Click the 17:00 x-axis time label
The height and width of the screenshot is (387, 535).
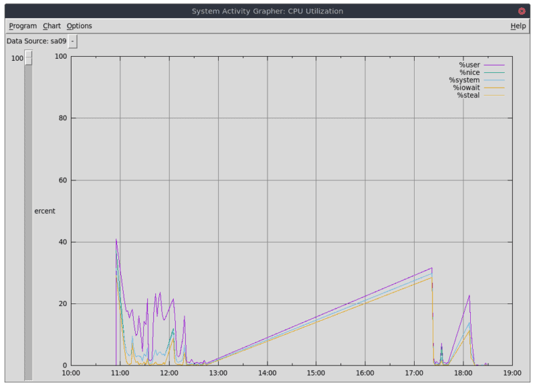click(414, 373)
